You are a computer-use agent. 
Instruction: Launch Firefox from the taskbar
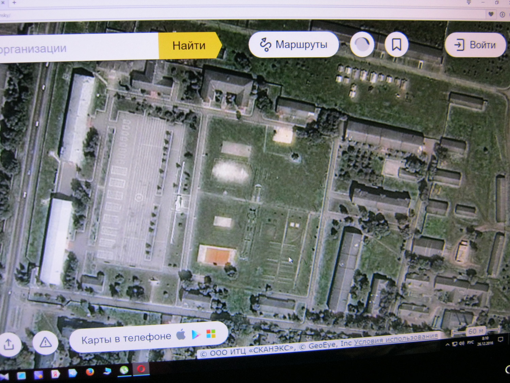[x=90, y=372]
